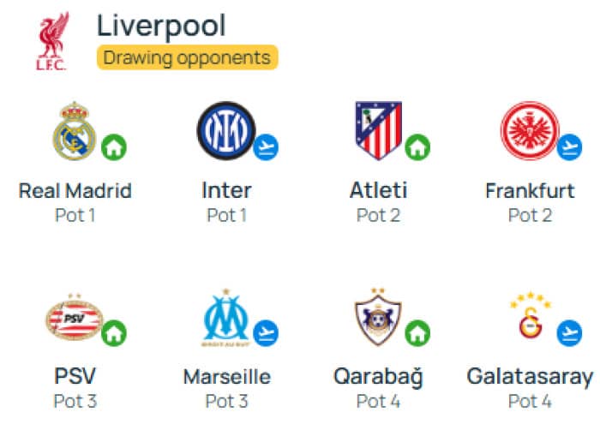This screenshot has width=600, height=424.
Task: Click the home icon beside Real Madrid
Action: tap(114, 147)
